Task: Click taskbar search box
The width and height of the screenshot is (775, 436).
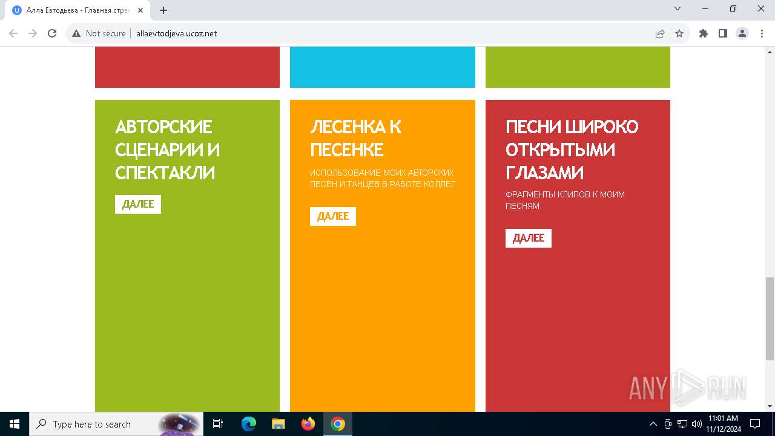Action: pyautogui.click(x=116, y=424)
